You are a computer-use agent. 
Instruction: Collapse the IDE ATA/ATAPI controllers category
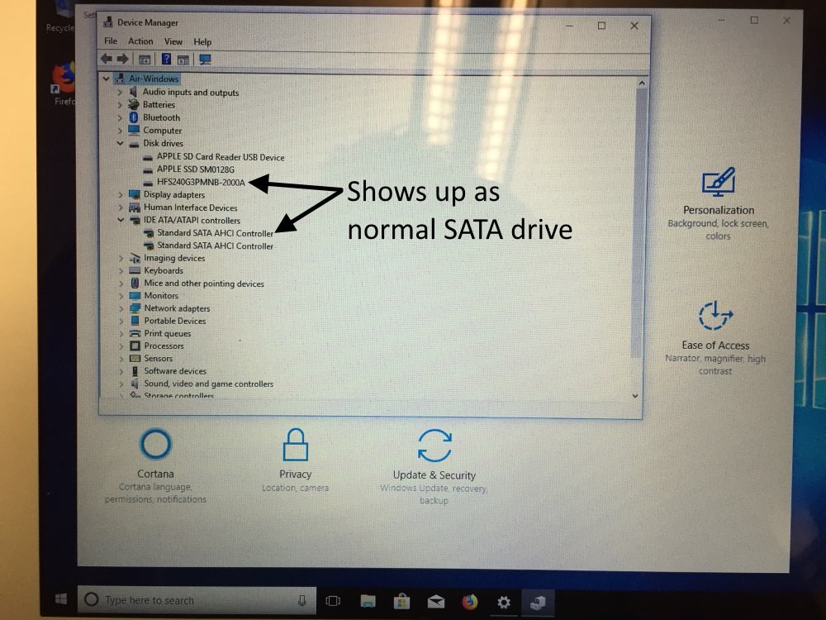pos(121,220)
